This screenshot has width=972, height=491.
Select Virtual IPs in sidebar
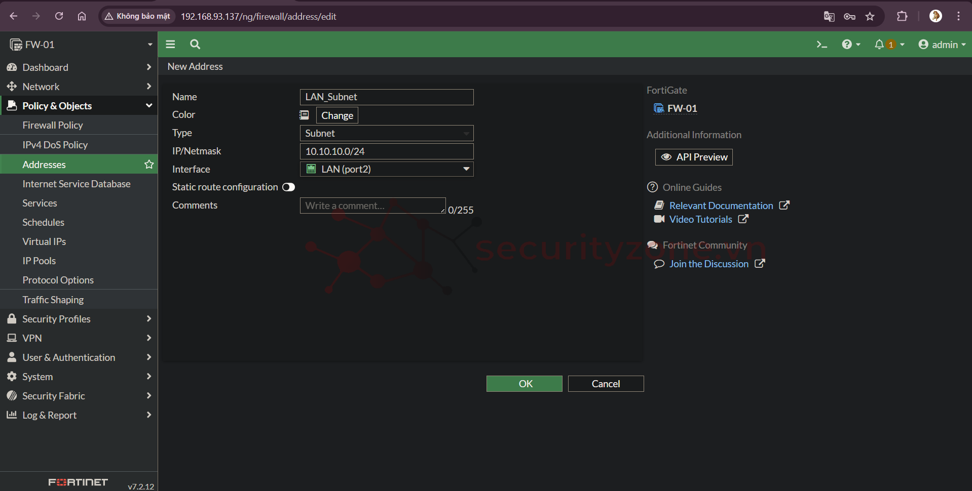pos(44,241)
